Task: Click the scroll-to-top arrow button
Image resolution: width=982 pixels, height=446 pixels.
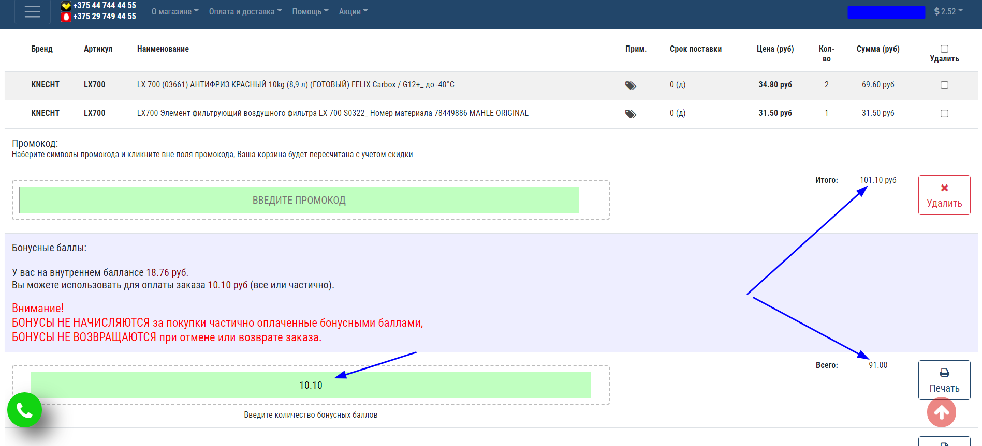Action: (x=941, y=412)
